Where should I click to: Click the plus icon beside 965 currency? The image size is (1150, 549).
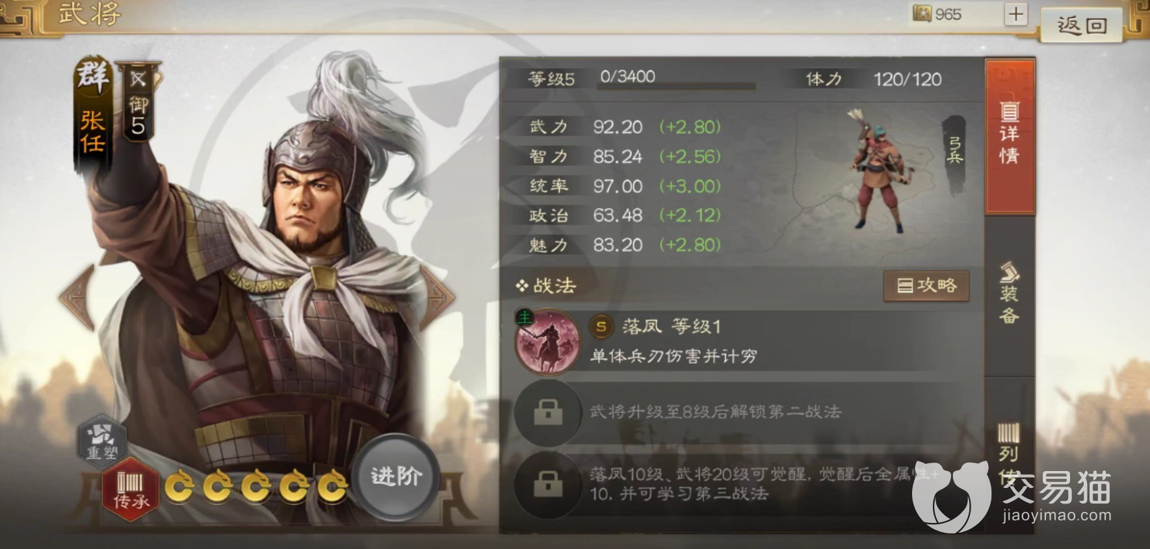tap(1015, 14)
